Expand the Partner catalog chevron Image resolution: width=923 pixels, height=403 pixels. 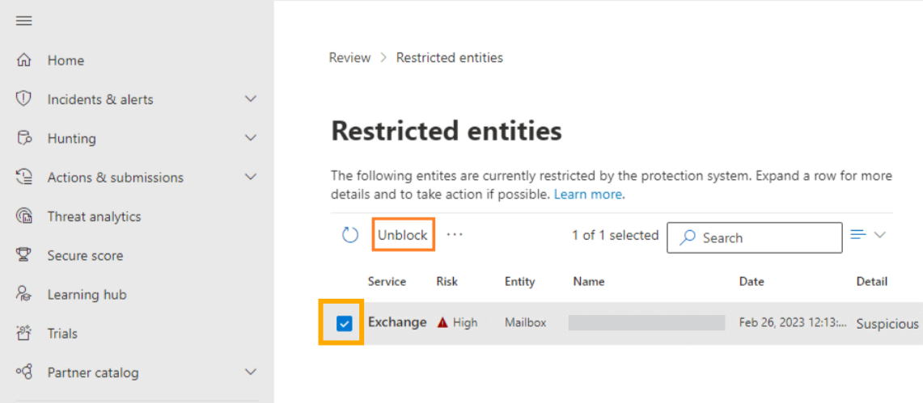[251, 372]
